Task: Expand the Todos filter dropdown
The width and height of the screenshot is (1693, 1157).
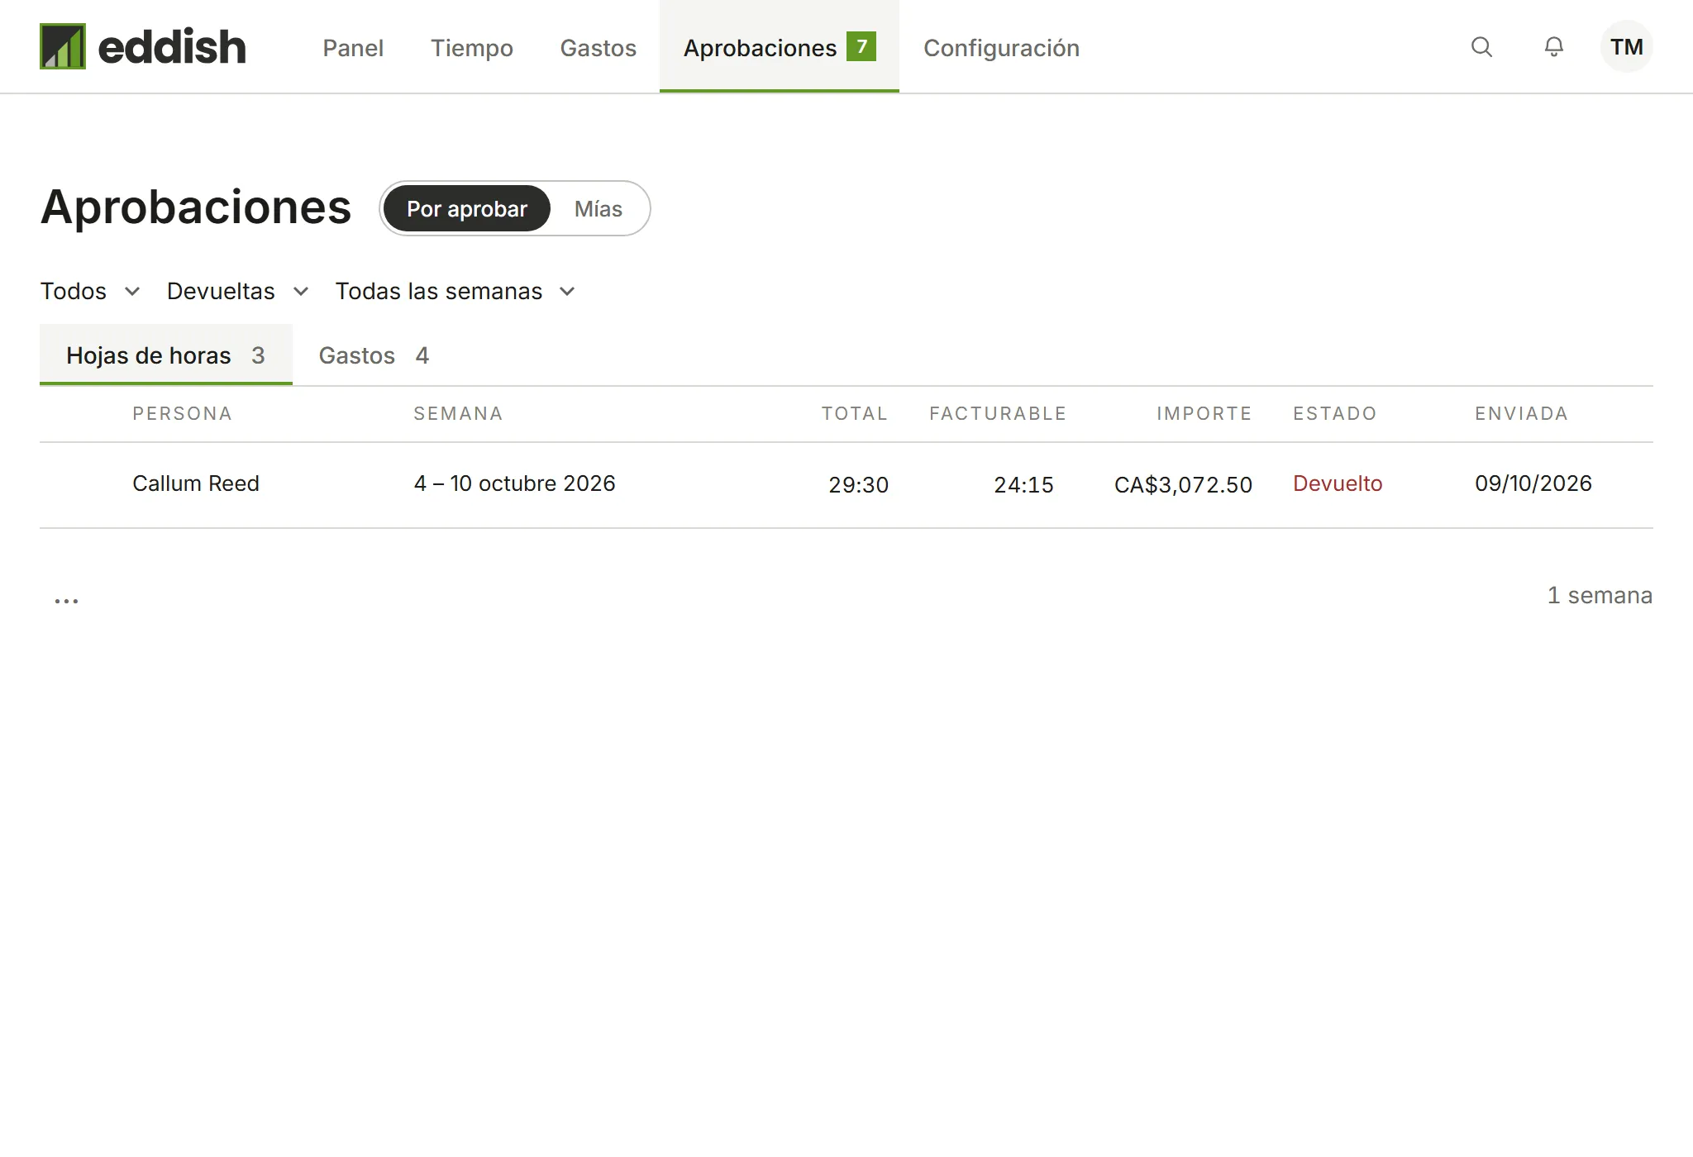Action: 90,291
